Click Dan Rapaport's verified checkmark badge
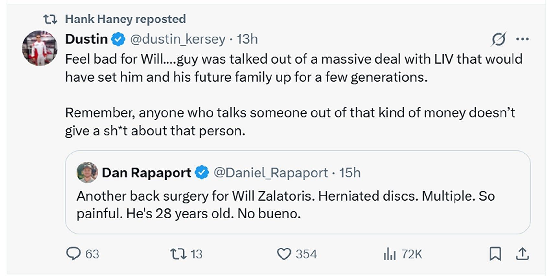 202,173
